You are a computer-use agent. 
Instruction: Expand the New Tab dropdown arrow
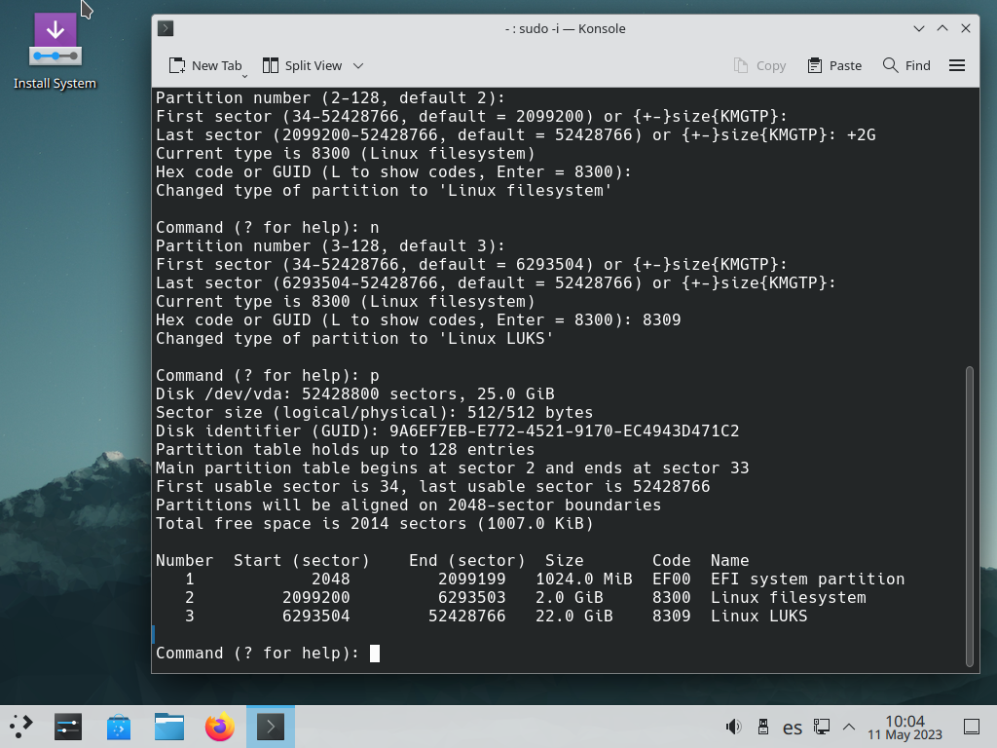click(244, 76)
